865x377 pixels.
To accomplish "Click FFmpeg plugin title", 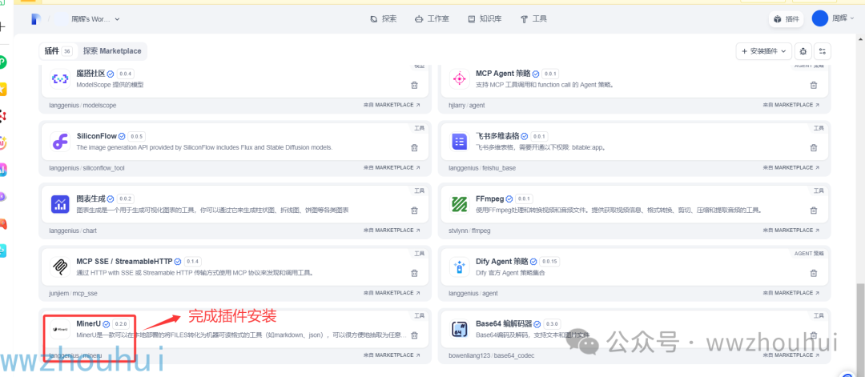I will (x=490, y=199).
